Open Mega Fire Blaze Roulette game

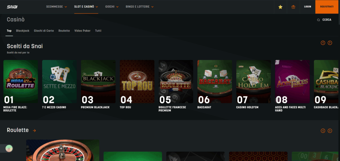[x=21, y=81]
